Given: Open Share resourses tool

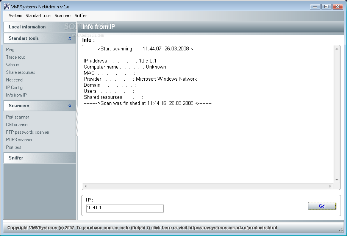Looking at the screenshot, I should tap(20, 72).
